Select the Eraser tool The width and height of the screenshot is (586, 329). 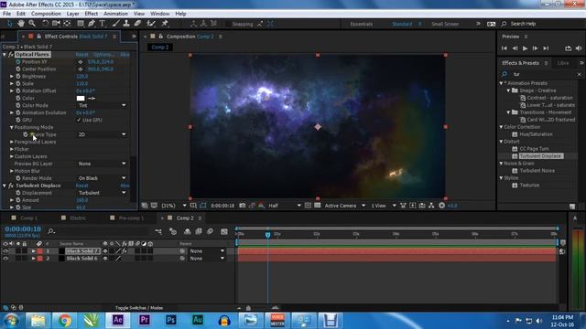[137, 24]
